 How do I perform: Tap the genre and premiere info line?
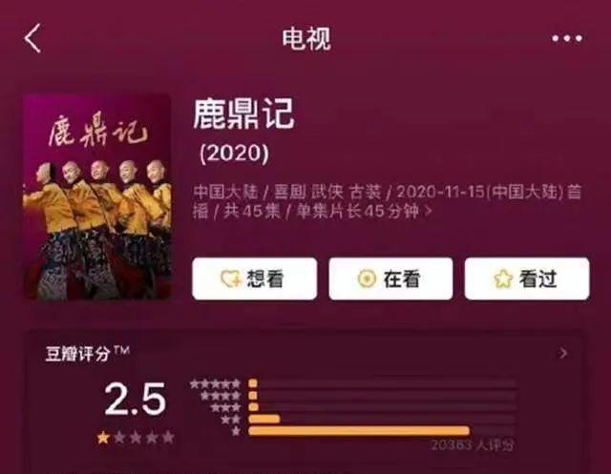[388, 201]
